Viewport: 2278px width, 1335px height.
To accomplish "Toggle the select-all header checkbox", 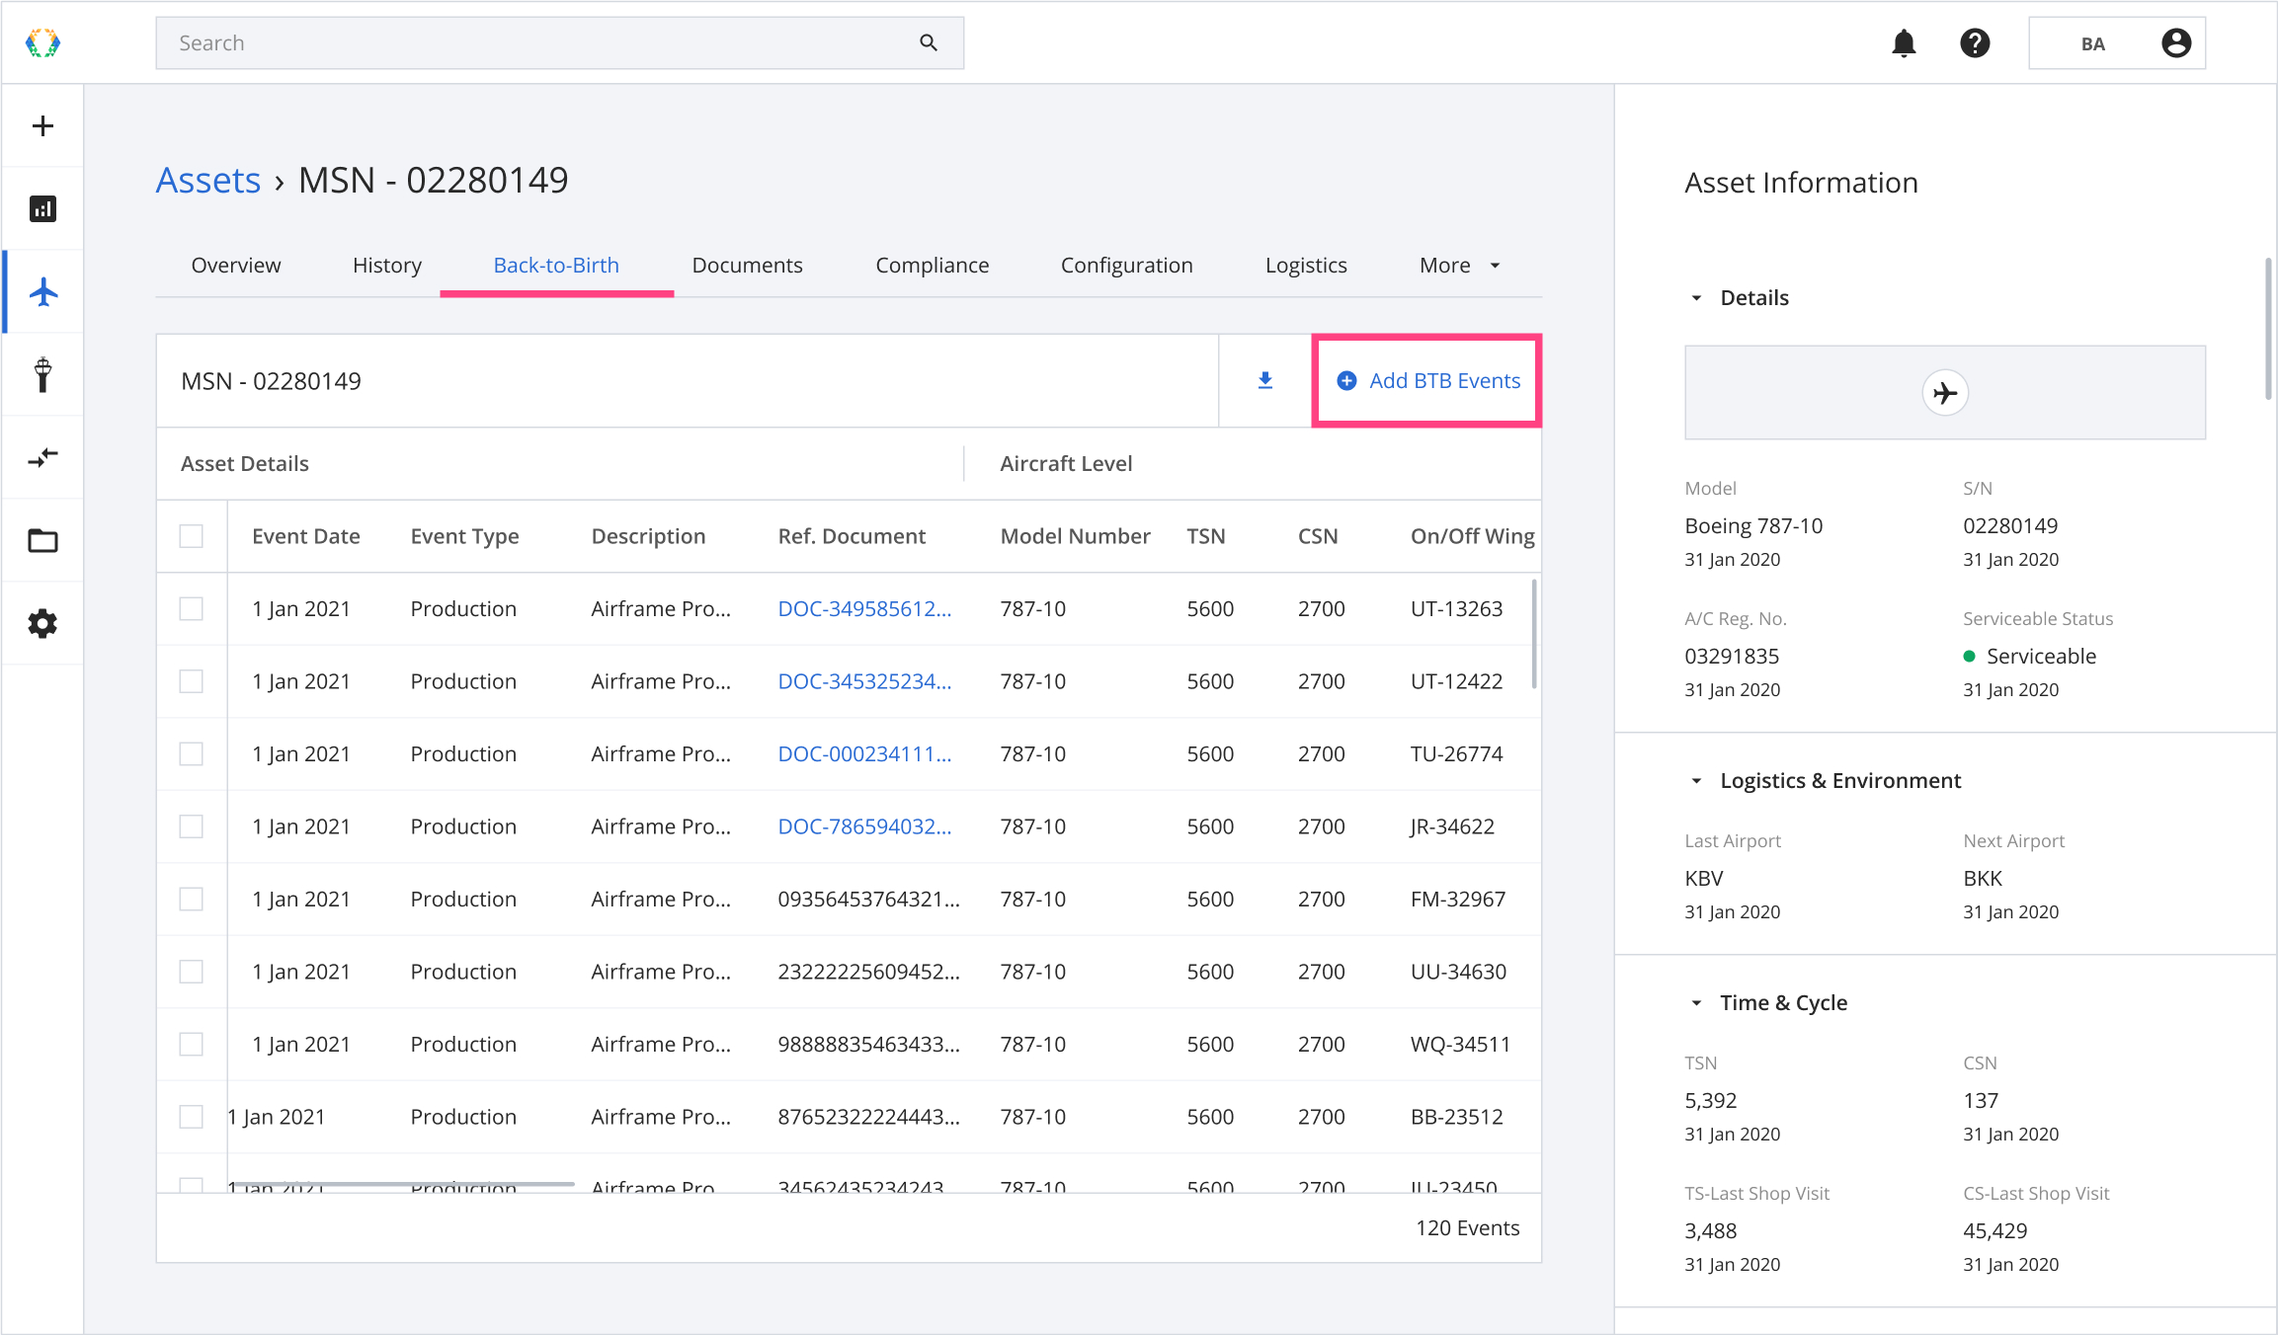I will click(x=192, y=536).
